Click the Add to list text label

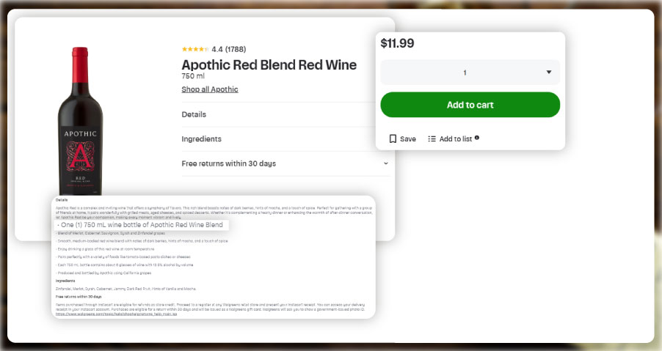455,138
